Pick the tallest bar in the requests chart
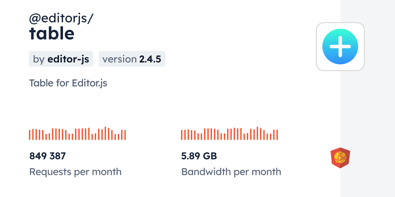The image size is (395, 197). [105, 133]
